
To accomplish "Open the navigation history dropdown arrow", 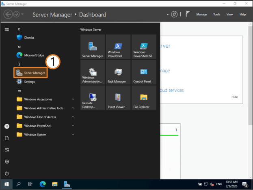I will point(22,14).
